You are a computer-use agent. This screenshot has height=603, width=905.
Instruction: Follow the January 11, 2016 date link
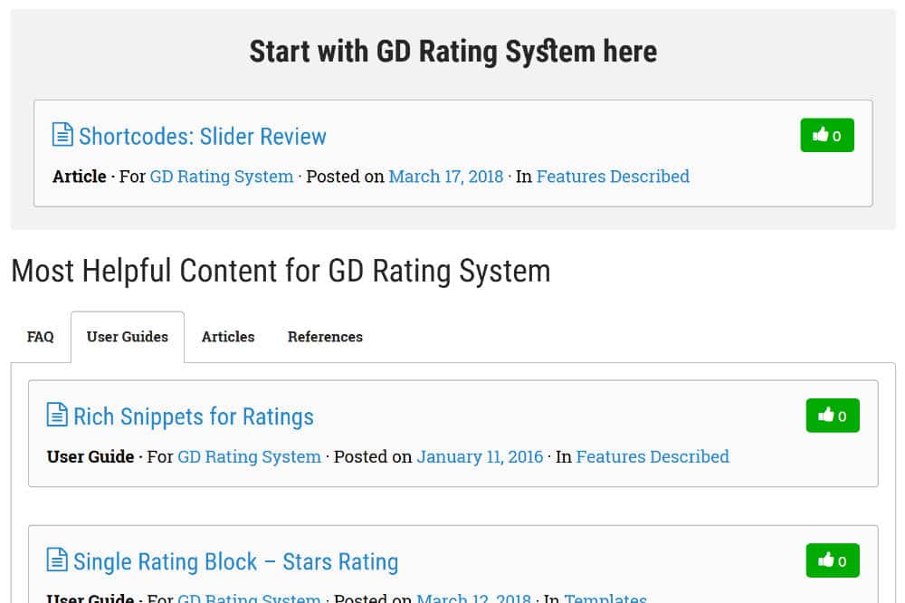[481, 456]
